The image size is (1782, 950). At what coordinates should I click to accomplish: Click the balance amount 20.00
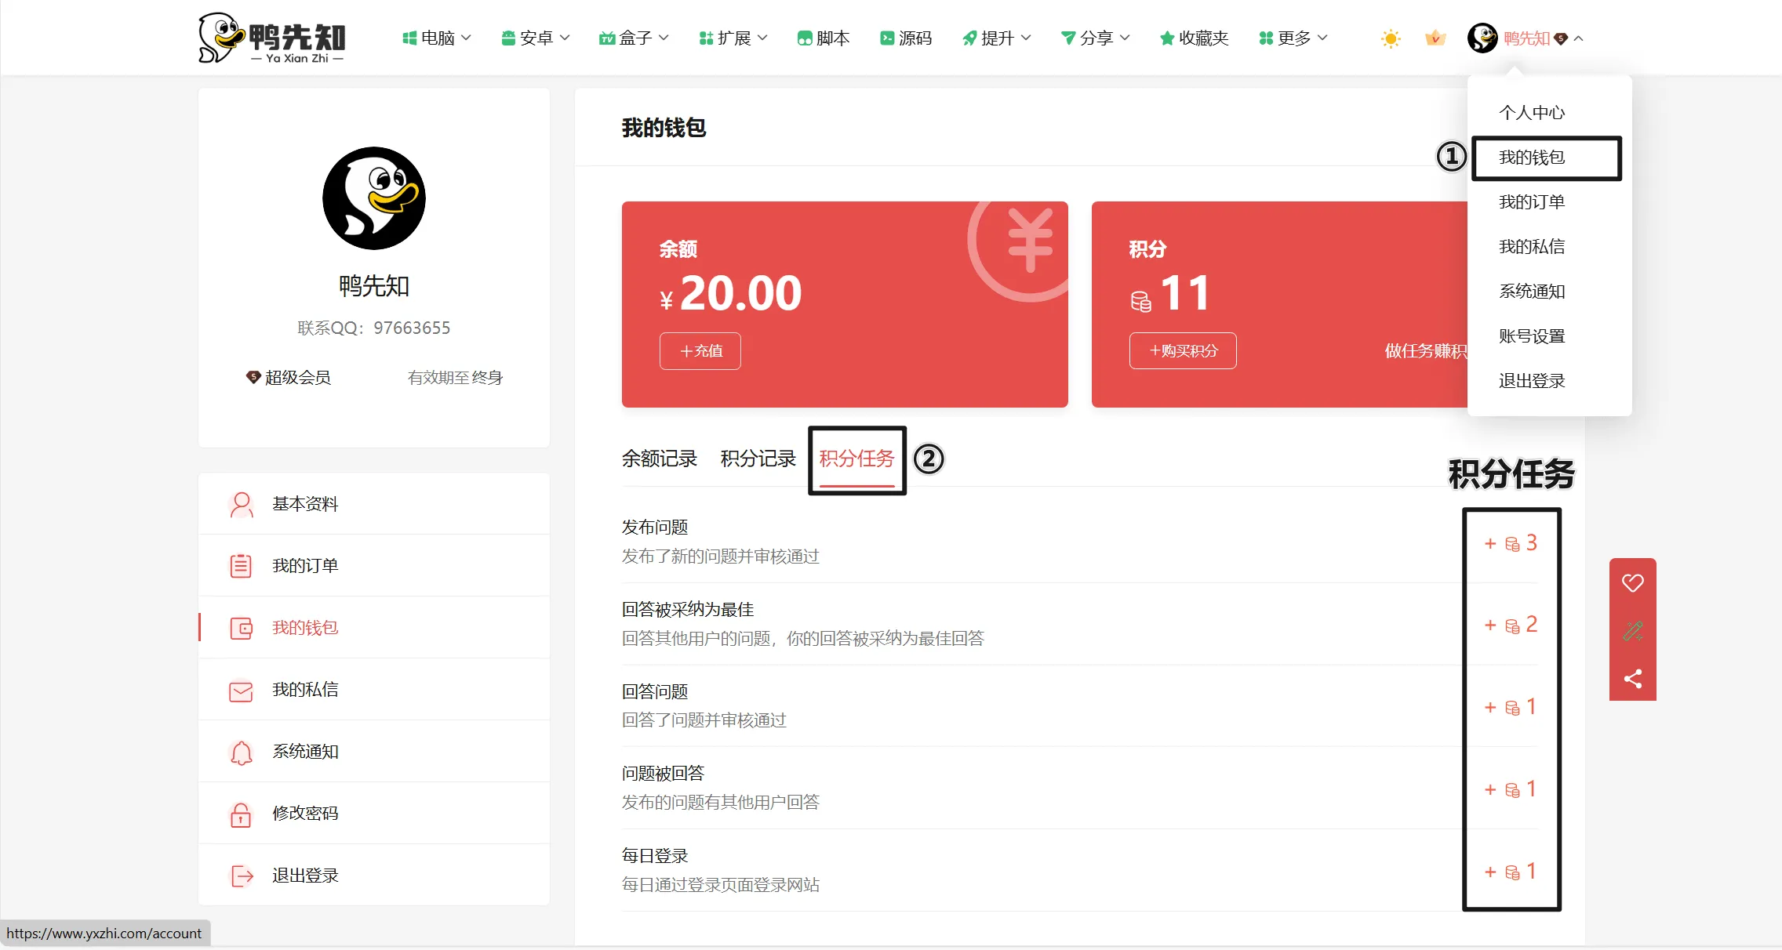(x=740, y=293)
